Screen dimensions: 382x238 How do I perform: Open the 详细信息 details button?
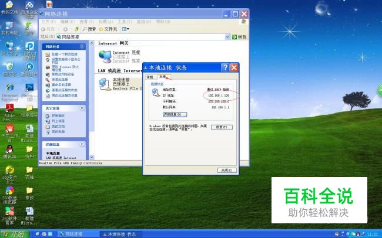(x=175, y=114)
